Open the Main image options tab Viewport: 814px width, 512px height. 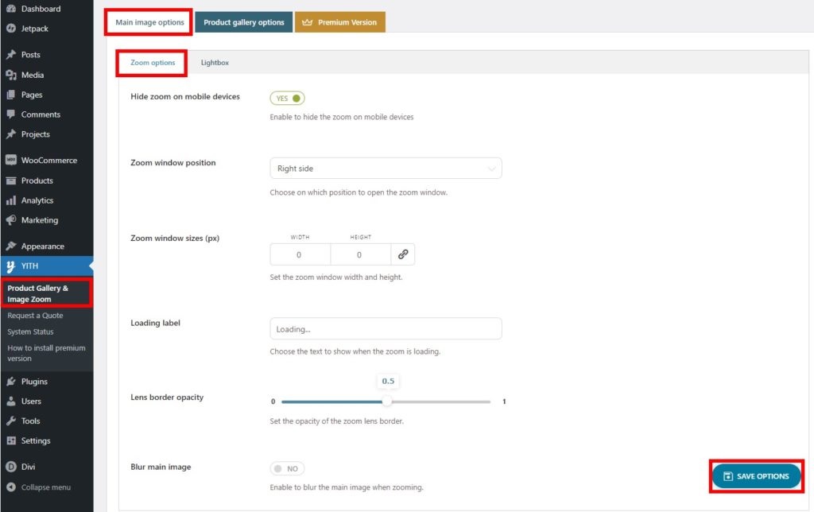(149, 22)
